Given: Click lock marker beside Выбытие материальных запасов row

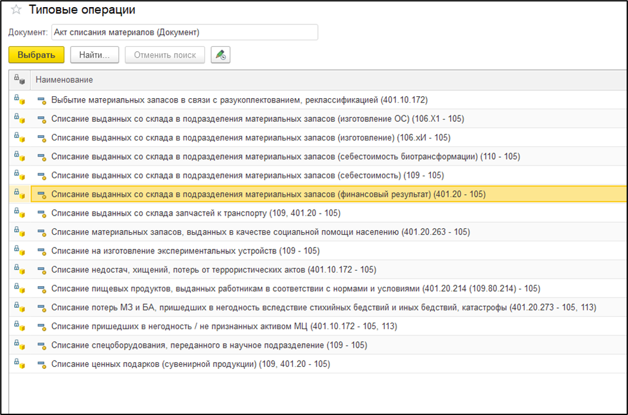Looking at the screenshot, I should [19, 99].
